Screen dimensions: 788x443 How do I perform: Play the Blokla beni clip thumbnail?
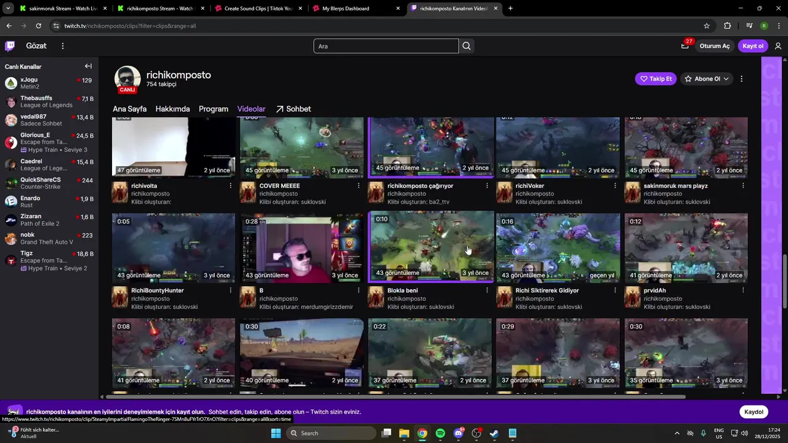point(431,247)
